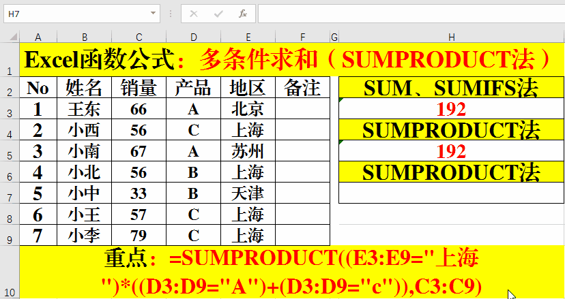The image size is (565, 299).
Task: Select column A header
Action: tap(38, 37)
